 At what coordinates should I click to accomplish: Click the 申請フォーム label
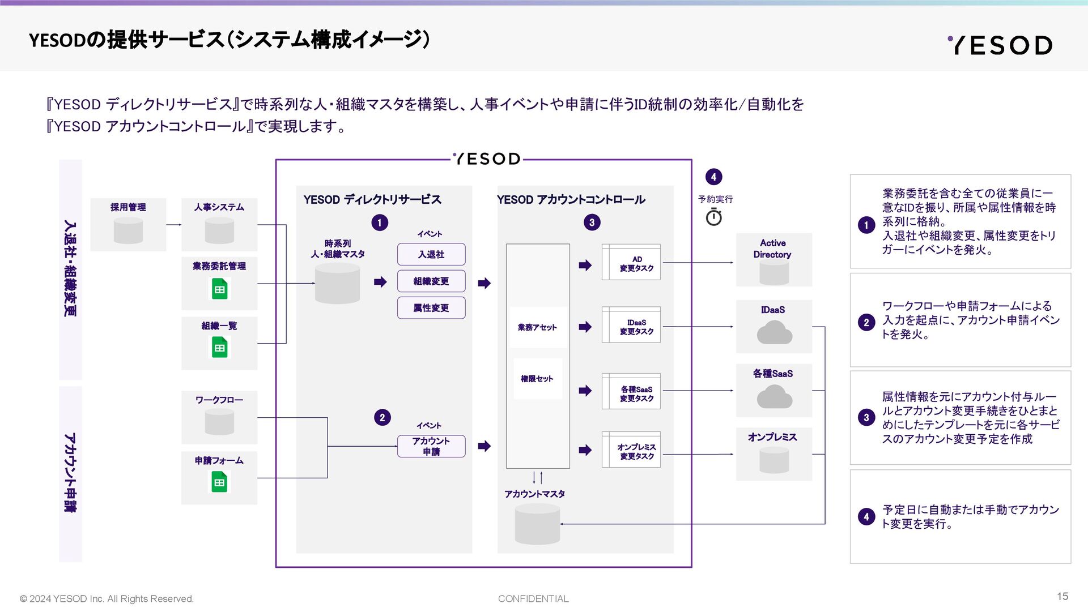click(219, 461)
